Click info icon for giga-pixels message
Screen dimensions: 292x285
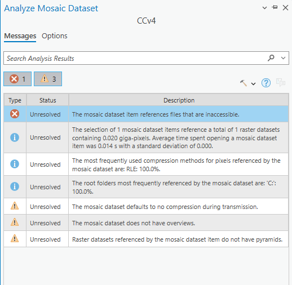tap(15, 137)
